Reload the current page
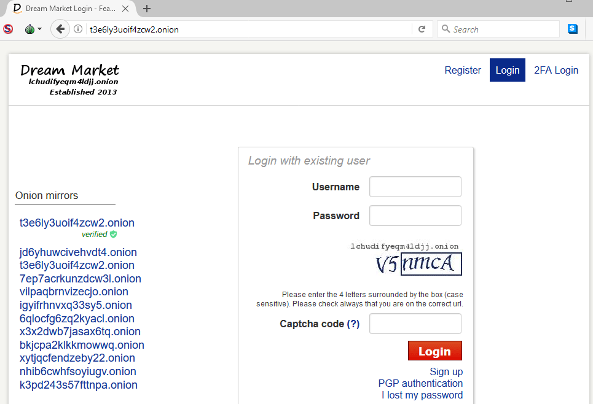The width and height of the screenshot is (593, 404). point(422,29)
